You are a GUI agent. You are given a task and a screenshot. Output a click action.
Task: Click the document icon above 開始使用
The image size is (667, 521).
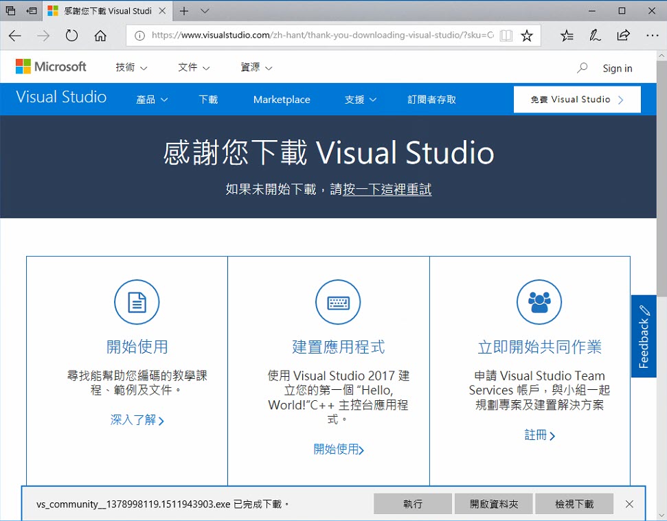137,302
